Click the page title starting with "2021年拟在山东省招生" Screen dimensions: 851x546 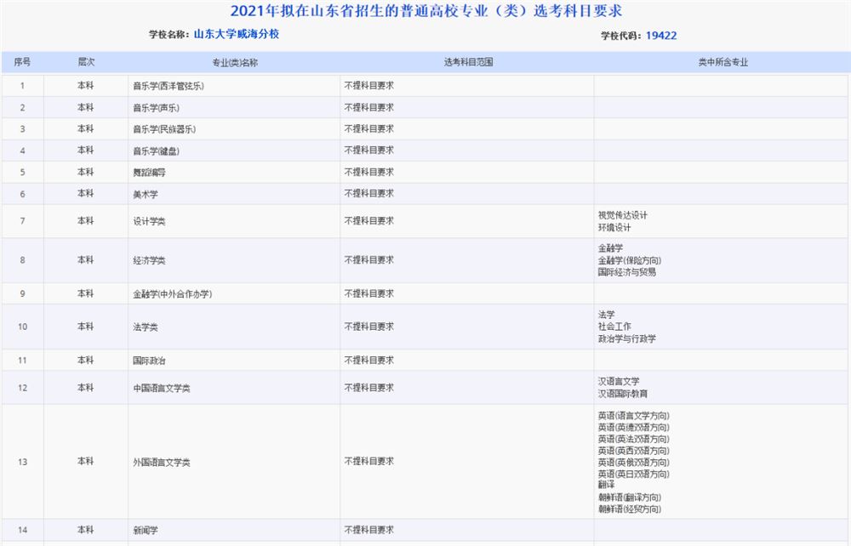click(426, 11)
